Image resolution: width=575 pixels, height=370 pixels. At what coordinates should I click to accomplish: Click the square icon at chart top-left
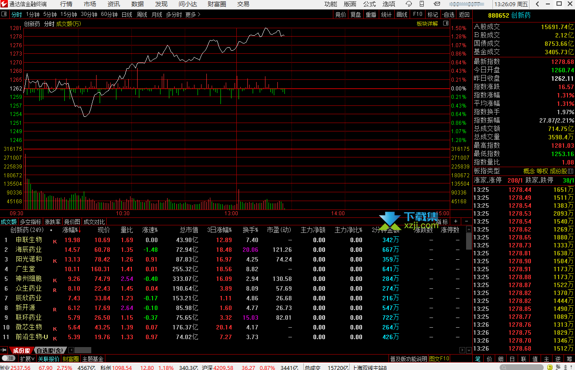4,15
